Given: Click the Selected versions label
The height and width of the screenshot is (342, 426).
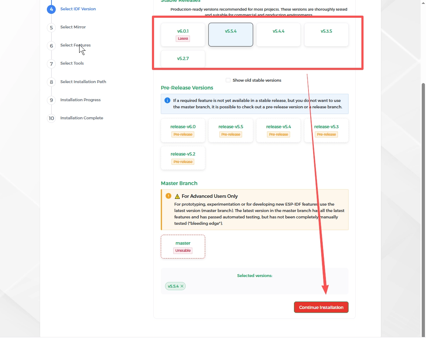Looking at the screenshot, I should point(255,276).
